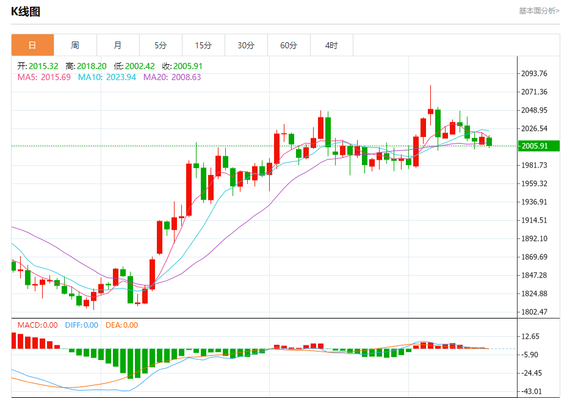Click the latest green candlestick

[489, 142]
